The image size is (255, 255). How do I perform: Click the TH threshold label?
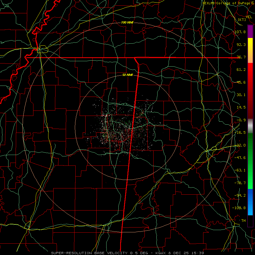(x=243, y=221)
